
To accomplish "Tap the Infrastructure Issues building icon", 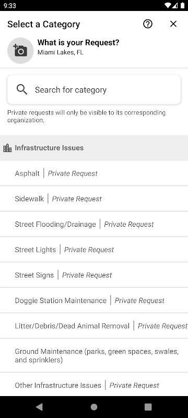I will pos(7,148).
